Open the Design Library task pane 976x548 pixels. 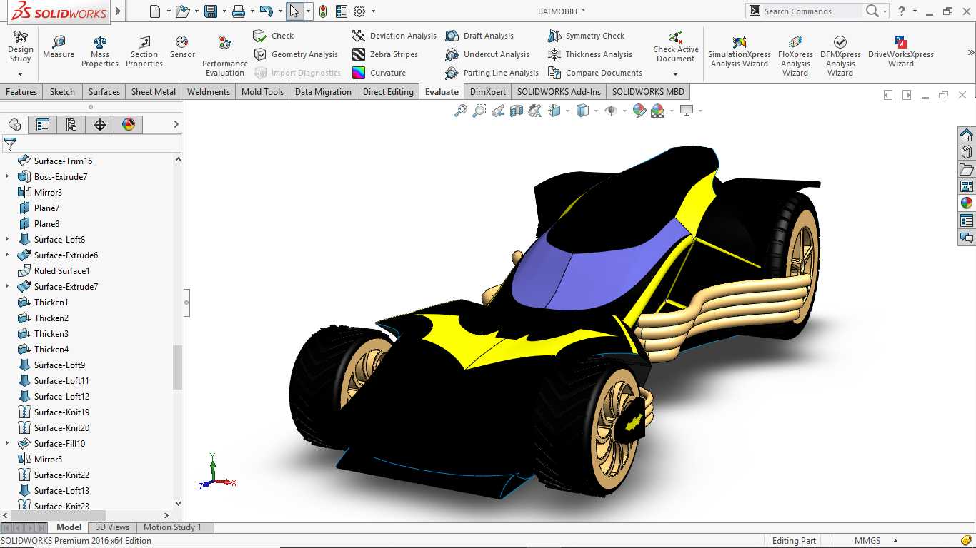click(967, 152)
